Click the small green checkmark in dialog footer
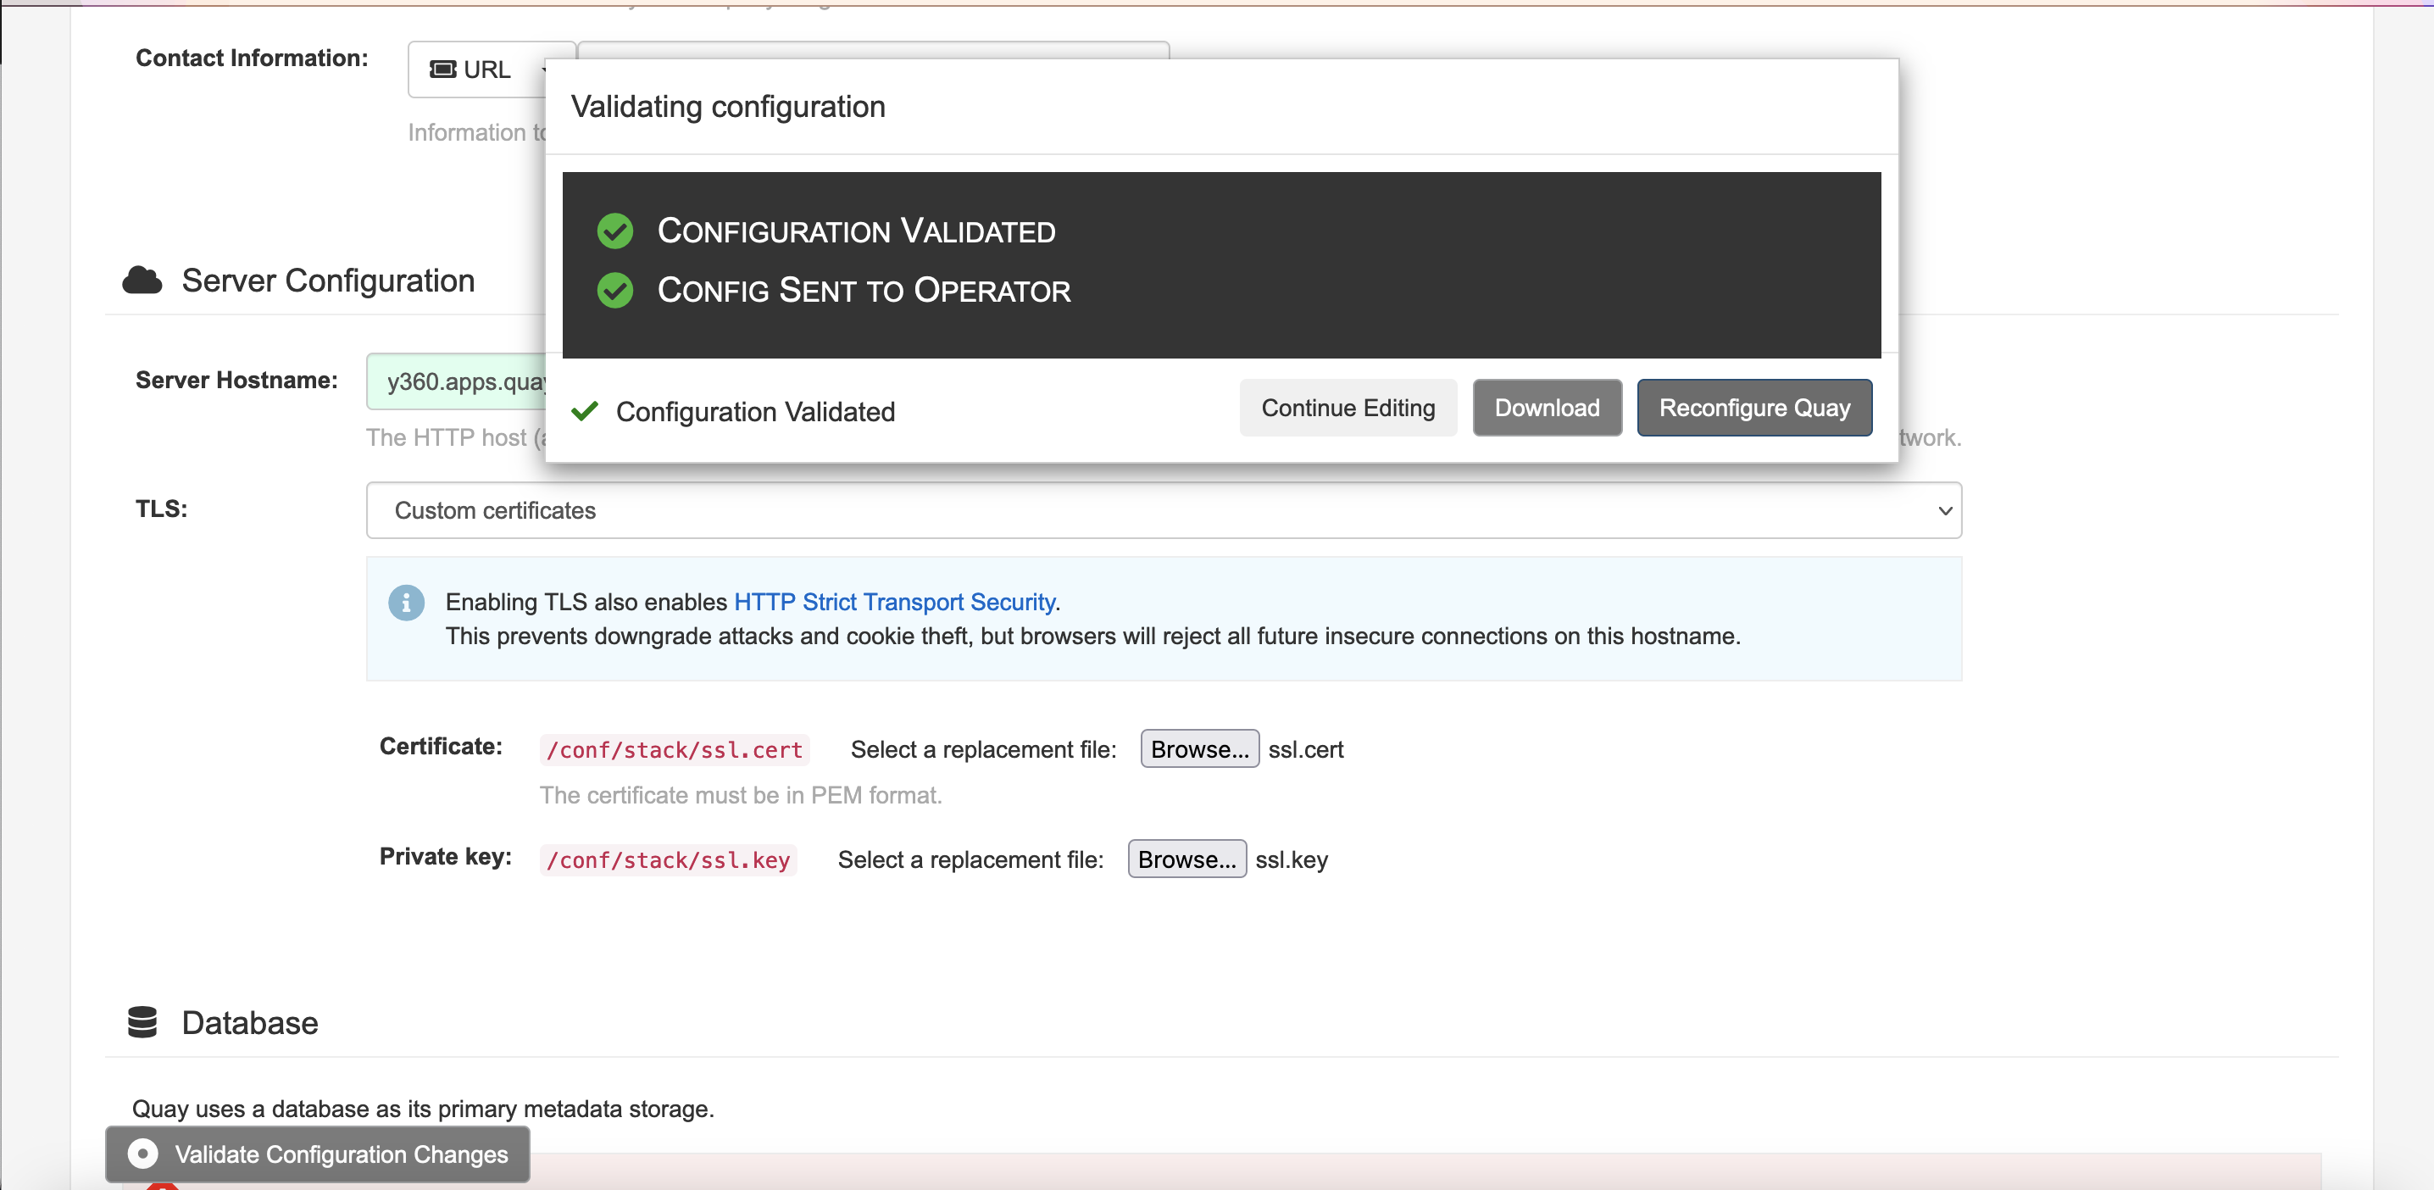Viewport: 2434px width, 1190px height. (585, 411)
